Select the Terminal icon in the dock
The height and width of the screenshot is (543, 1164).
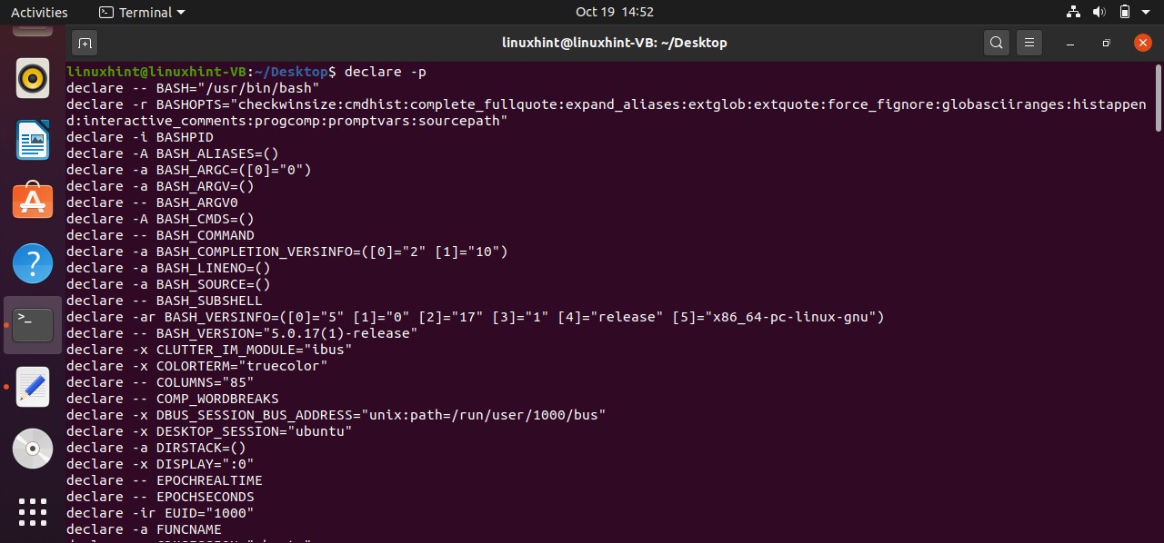click(33, 324)
